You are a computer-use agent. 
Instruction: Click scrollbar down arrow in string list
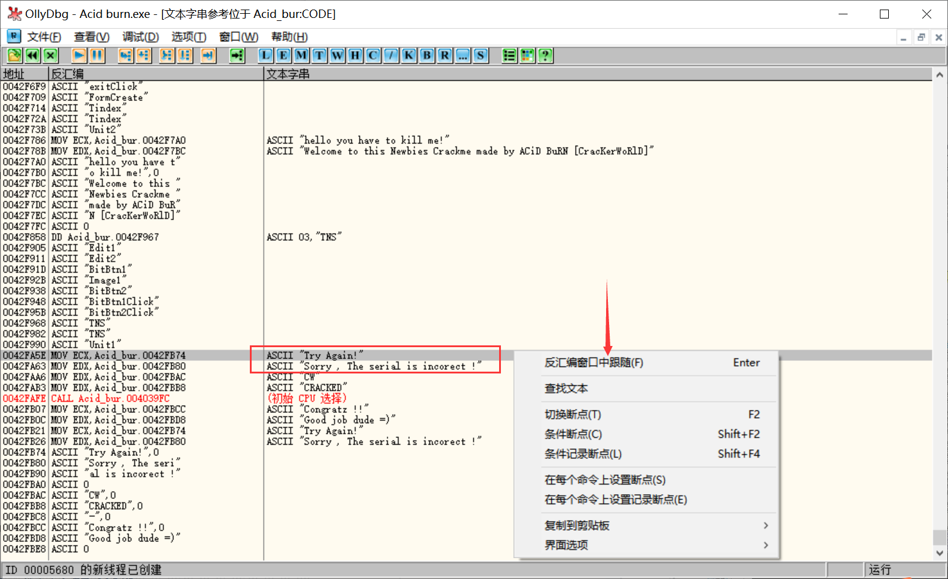click(940, 553)
